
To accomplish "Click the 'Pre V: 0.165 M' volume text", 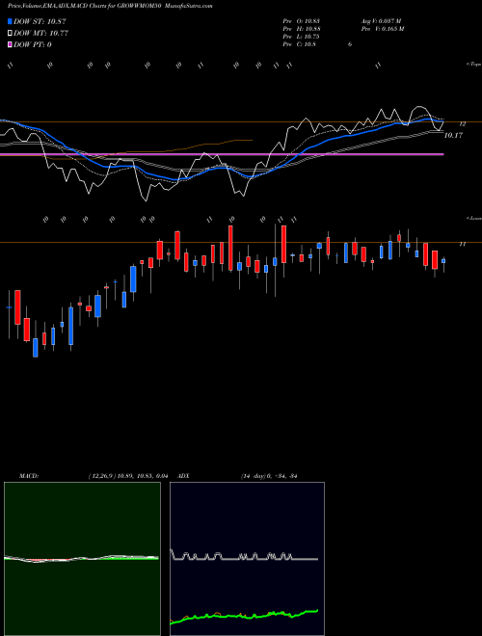I will tap(384, 29).
